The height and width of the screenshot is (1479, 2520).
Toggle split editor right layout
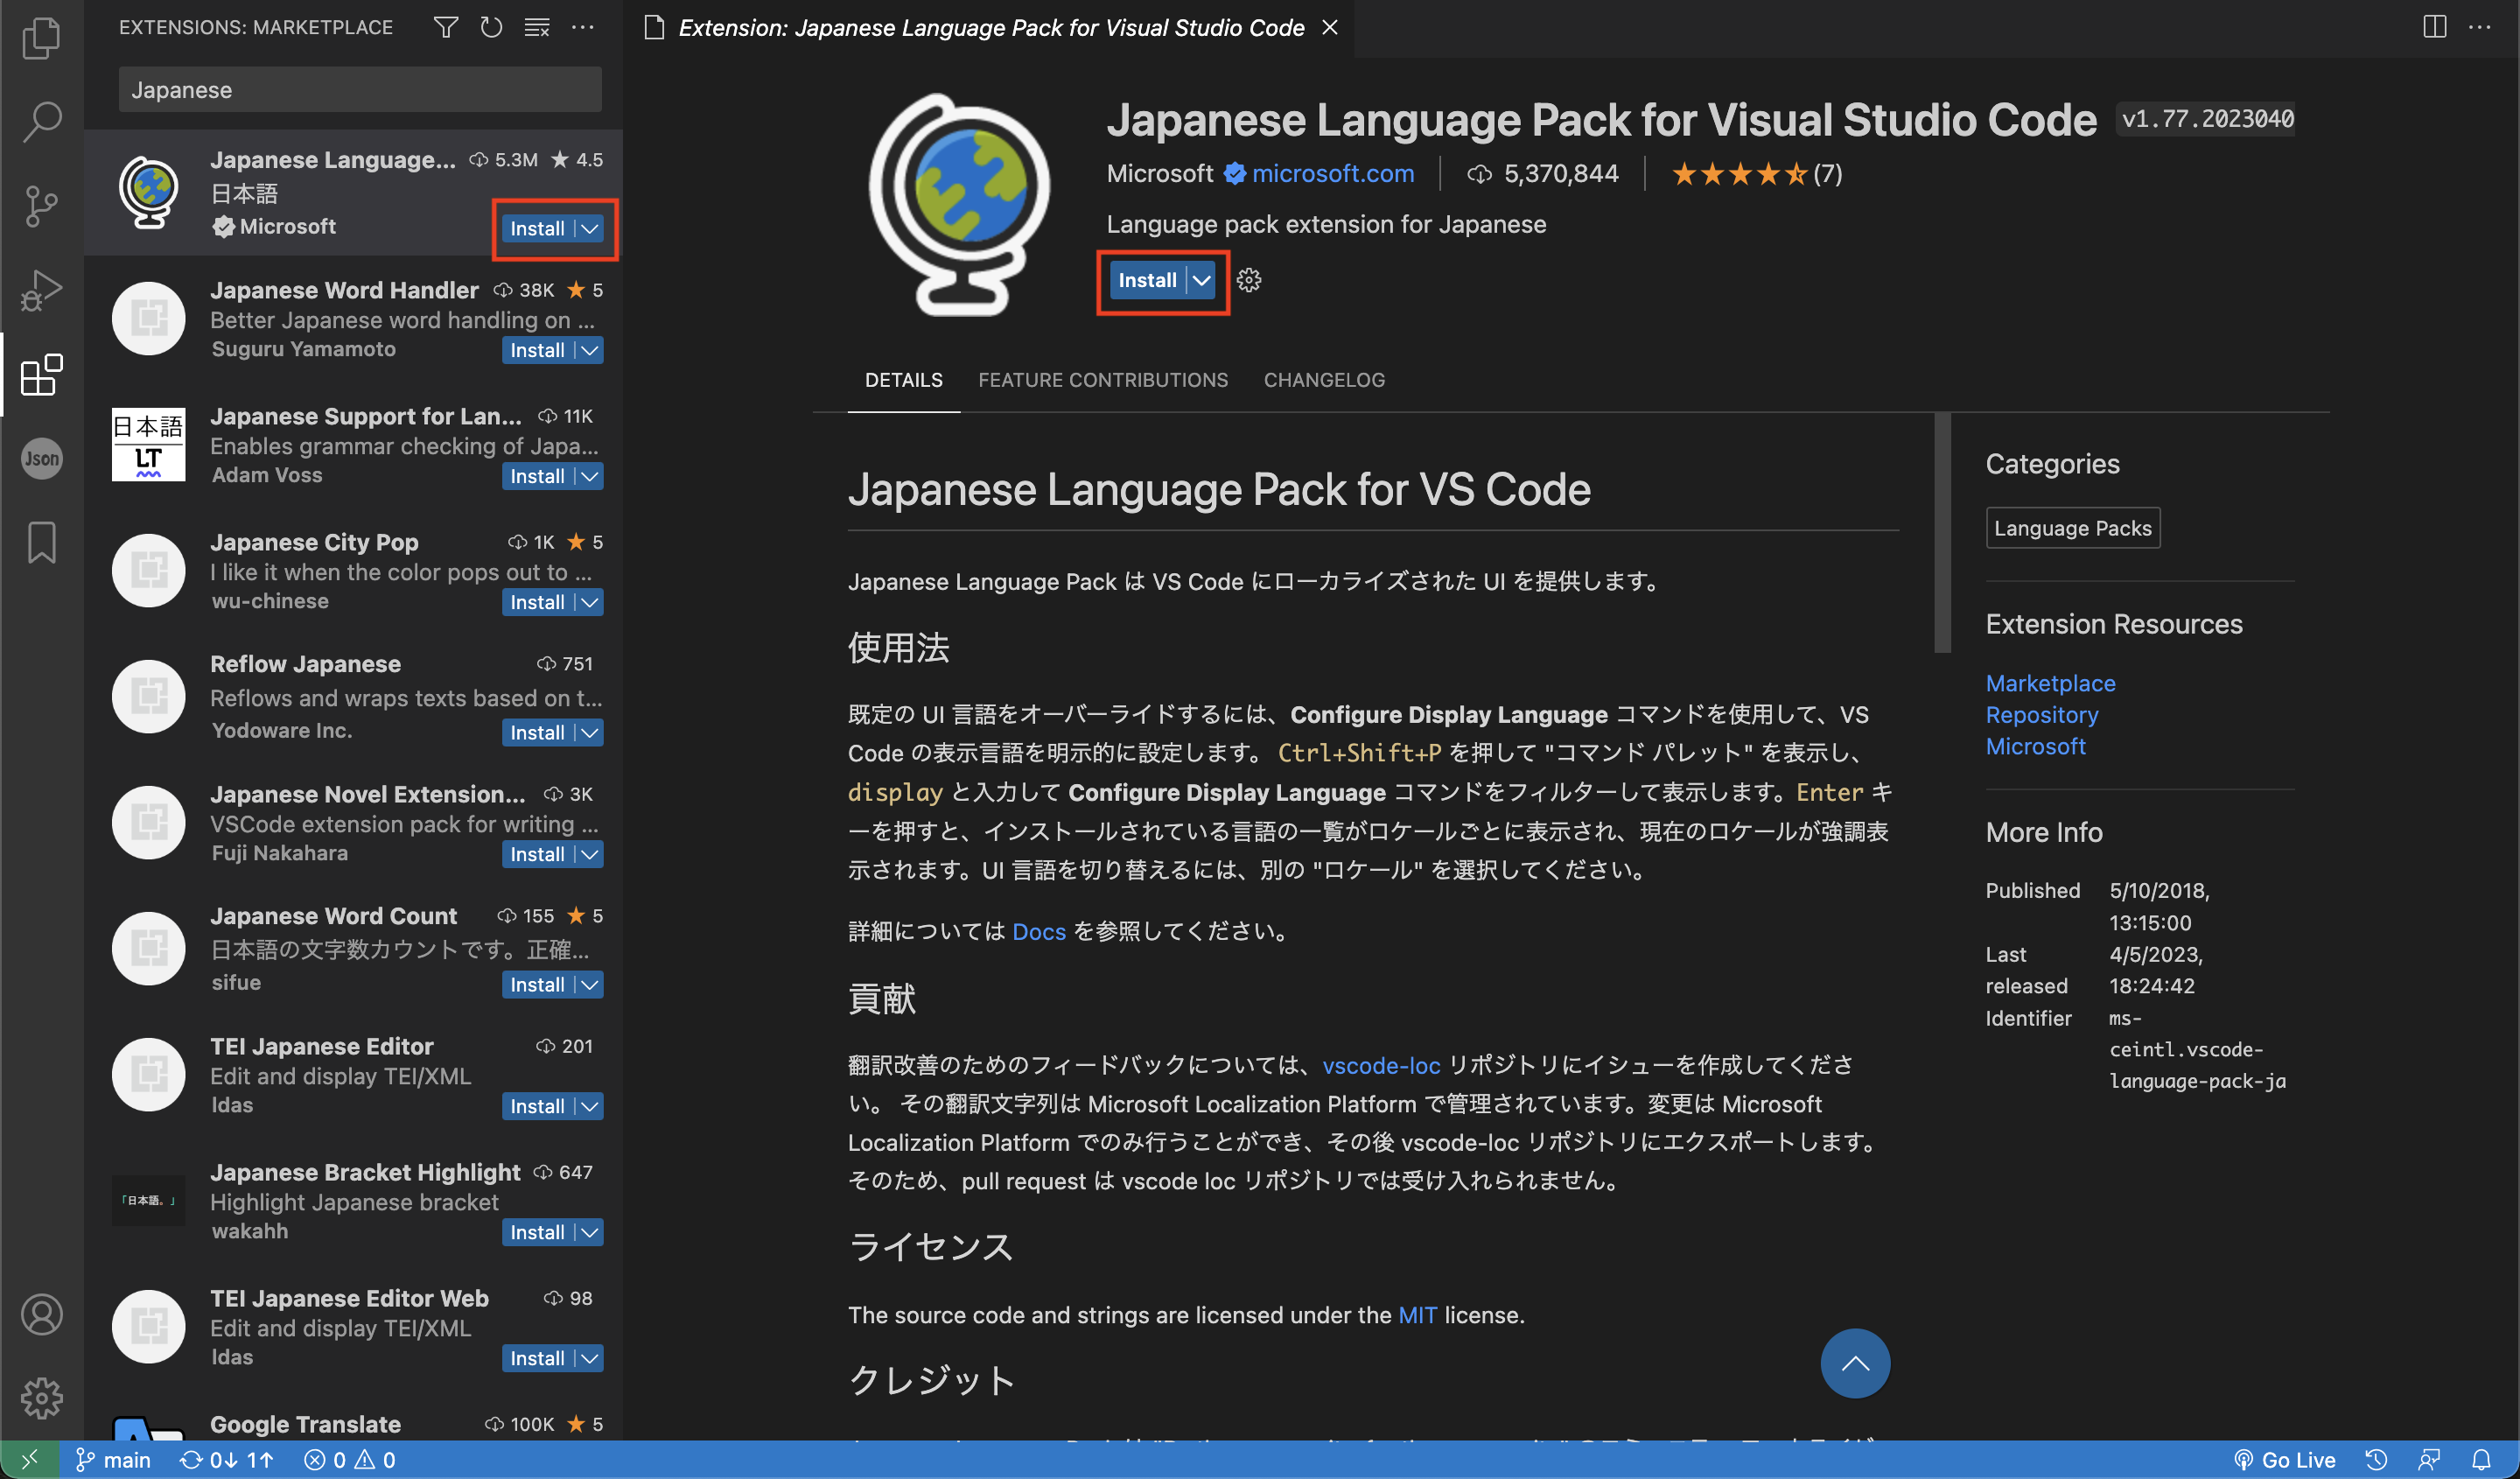2434,27
